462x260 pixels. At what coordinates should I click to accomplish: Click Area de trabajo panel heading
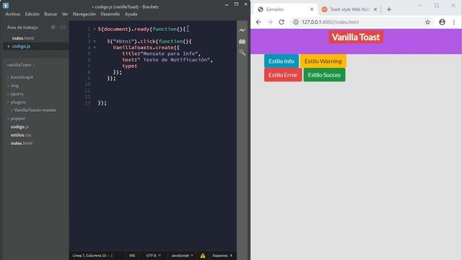(x=22, y=27)
